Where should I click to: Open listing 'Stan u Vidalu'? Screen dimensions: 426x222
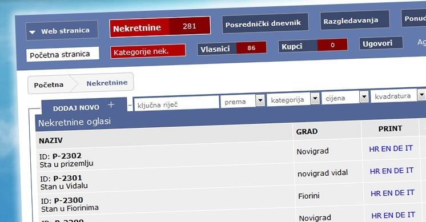(x=64, y=186)
